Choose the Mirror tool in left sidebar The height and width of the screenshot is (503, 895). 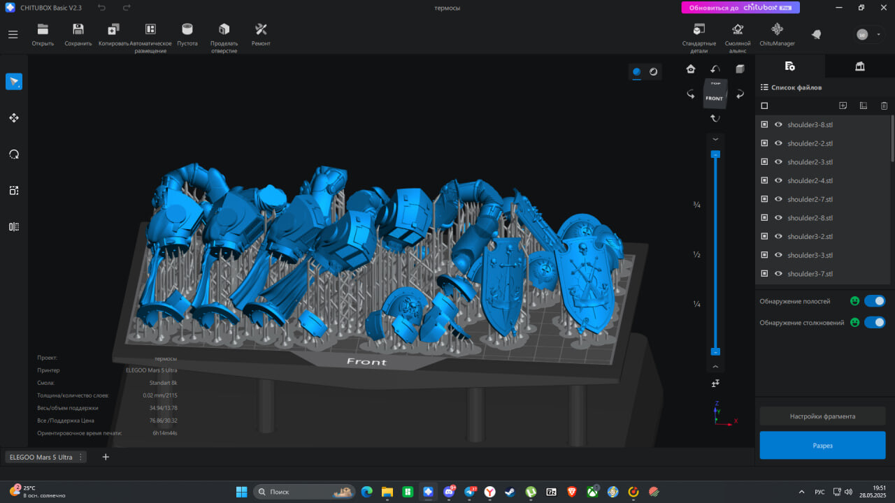[x=14, y=226]
